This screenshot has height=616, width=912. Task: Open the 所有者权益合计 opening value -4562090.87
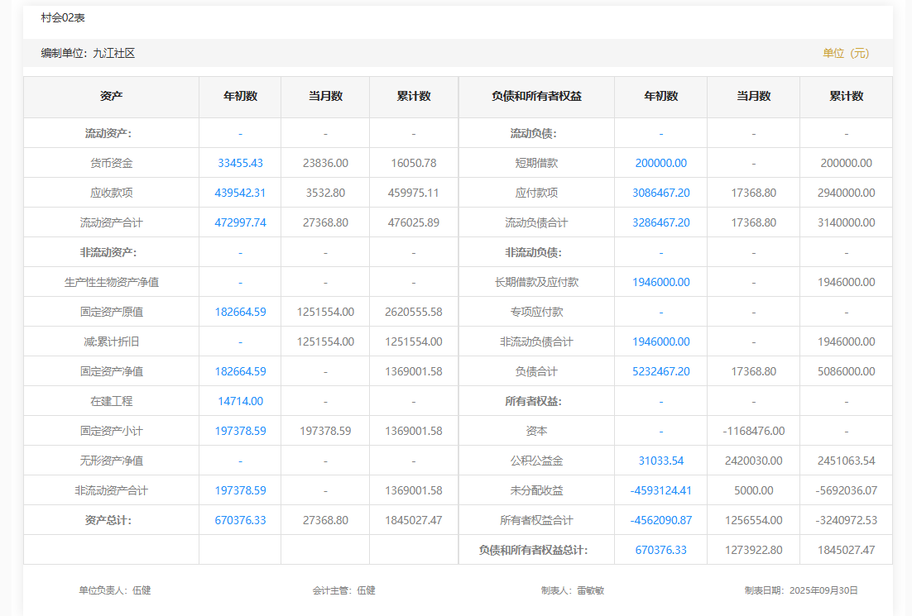pyautogui.click(x=660, y=520)
